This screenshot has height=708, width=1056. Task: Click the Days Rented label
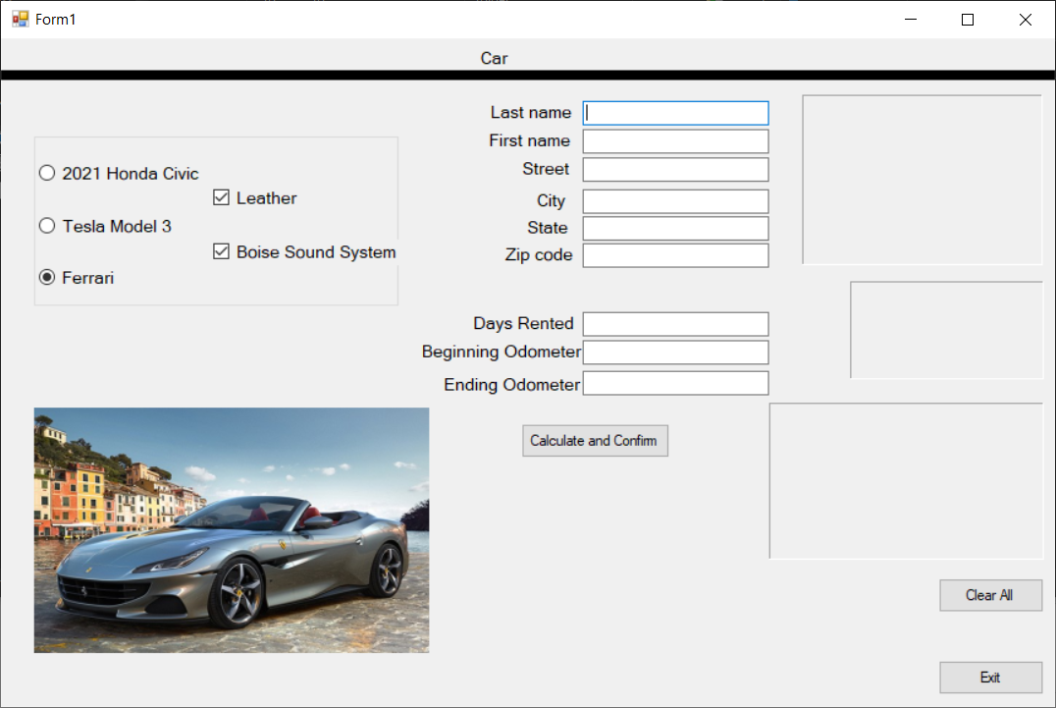(523, 323)
